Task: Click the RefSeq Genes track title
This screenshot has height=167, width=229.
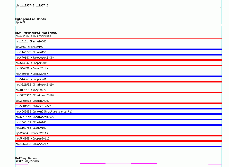Action: [26, 158]
